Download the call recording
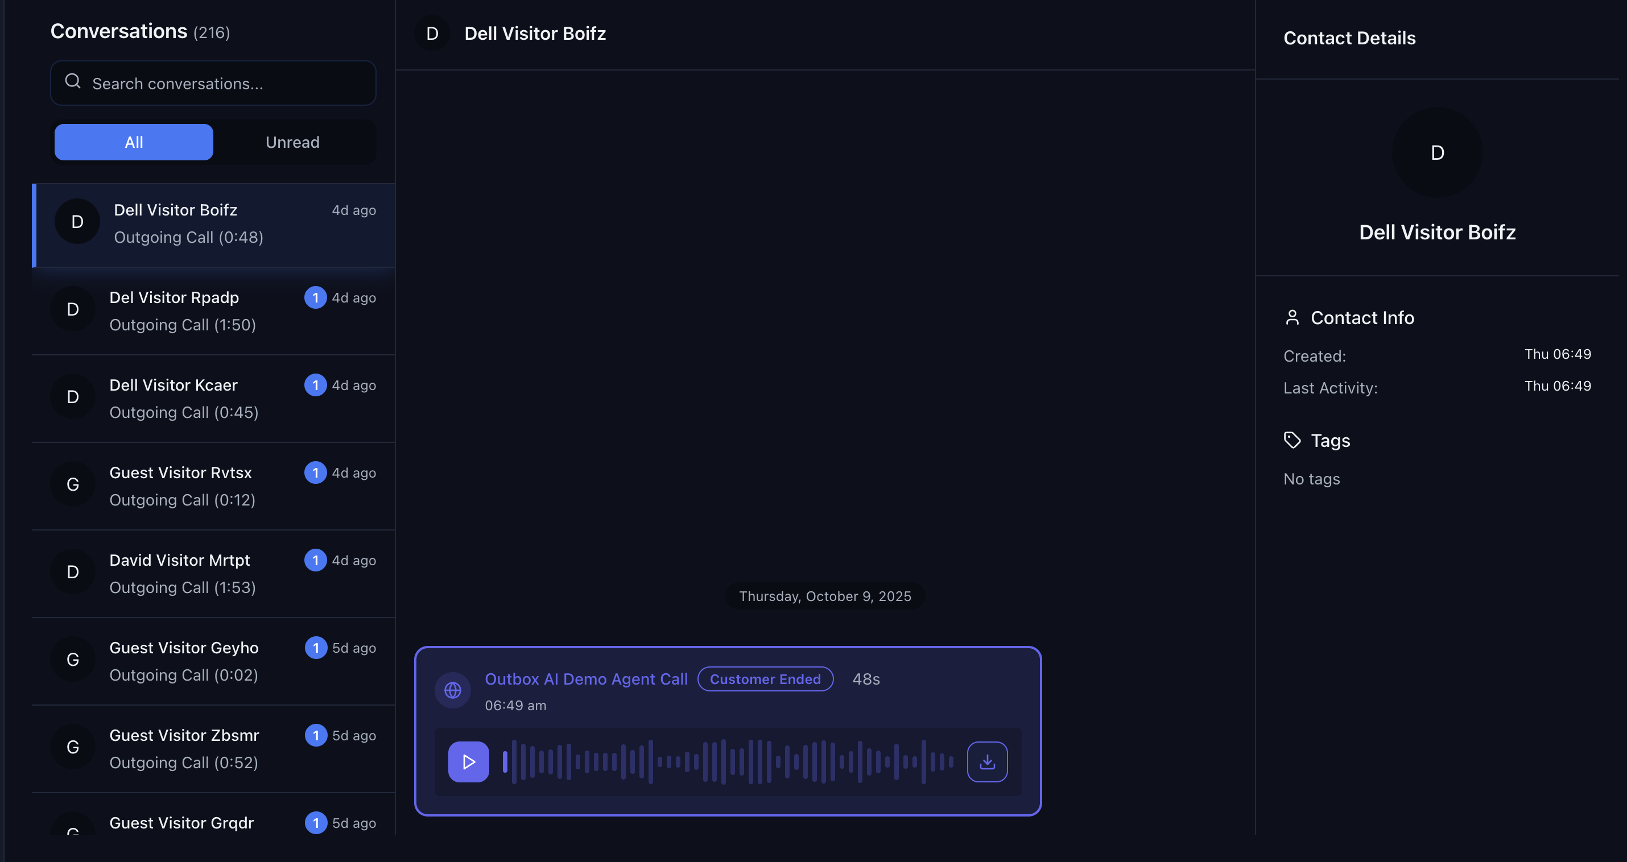This screenshot has height=862, width=1627. tap(986, 761)
